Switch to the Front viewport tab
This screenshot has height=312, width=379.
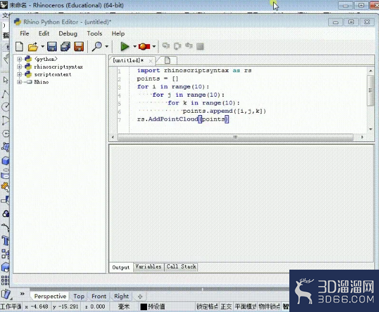[x=99, y=296]
